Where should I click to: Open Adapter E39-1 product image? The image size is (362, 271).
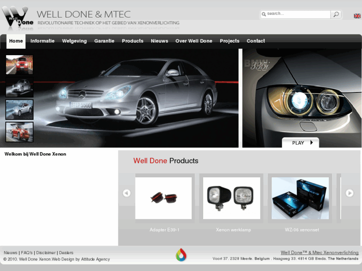pos(163,198)
